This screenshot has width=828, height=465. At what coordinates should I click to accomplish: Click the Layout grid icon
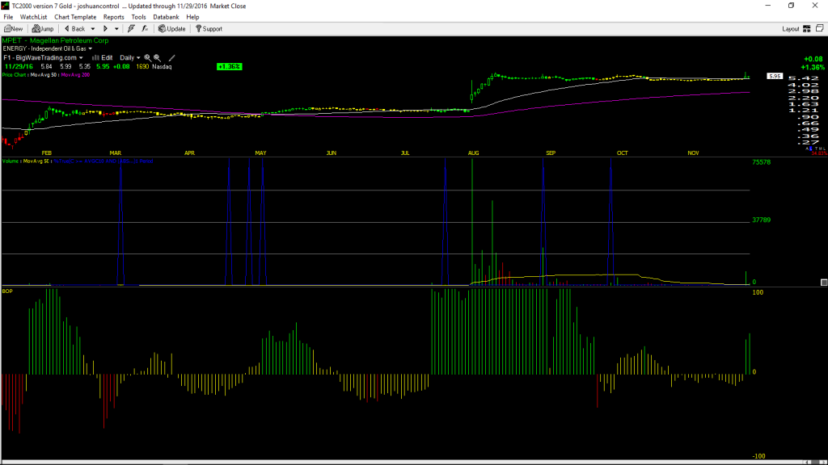[x=807, y=29]
